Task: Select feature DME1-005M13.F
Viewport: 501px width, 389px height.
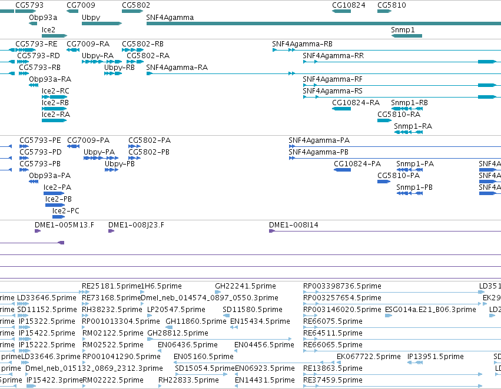Action: pos(64,225)
